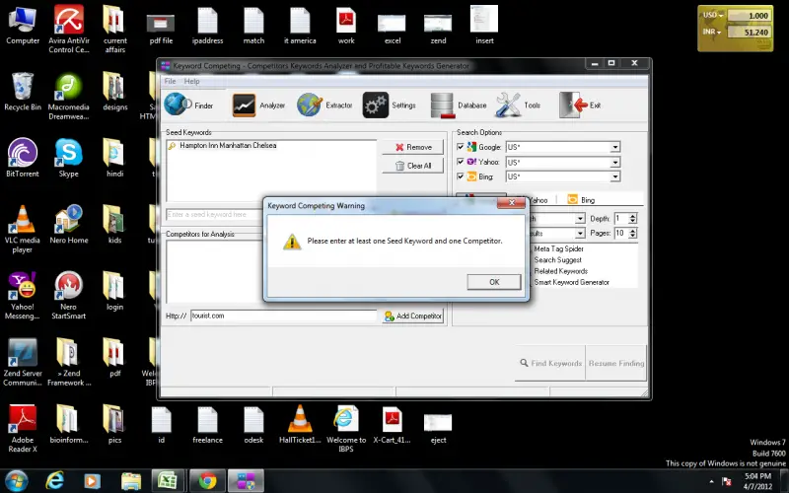Click the Resume Finding button
789x493 pixels.
616,363
